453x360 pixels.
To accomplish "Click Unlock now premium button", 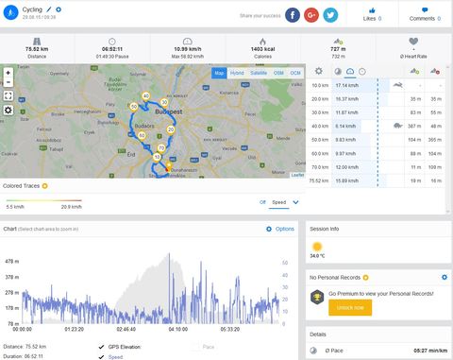I will [350, 307].
